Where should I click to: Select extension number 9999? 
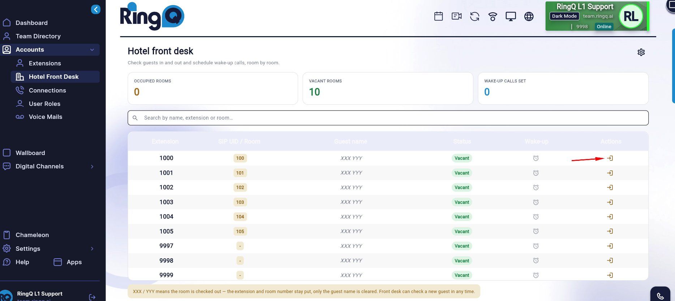[x=166, y=275]
